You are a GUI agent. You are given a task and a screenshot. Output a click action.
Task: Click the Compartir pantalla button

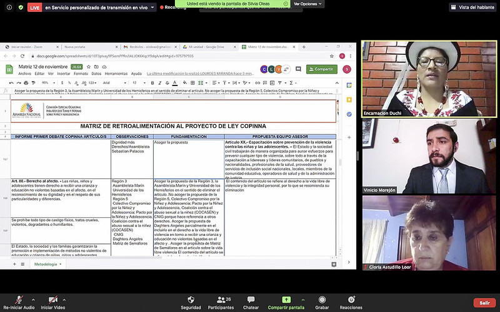(286, 303)
